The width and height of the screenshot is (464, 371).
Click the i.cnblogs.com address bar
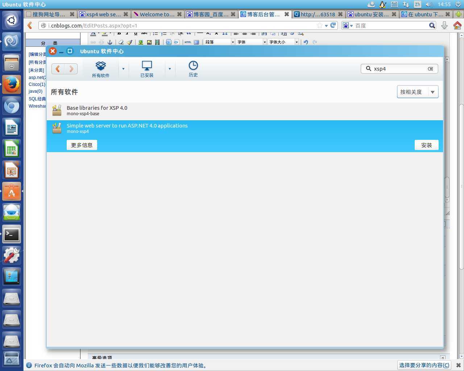(178, 25)
